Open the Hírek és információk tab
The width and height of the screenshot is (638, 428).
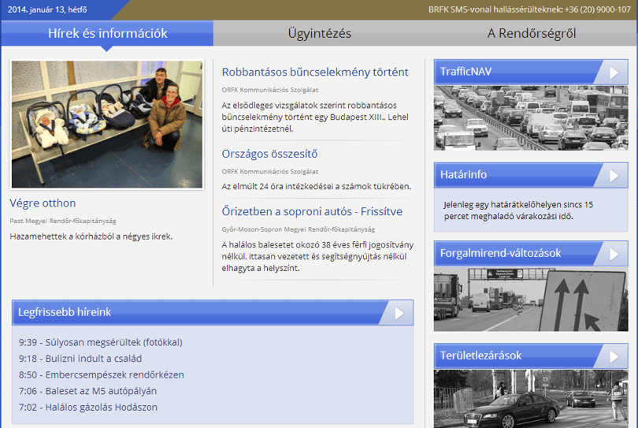coord(107,33)
